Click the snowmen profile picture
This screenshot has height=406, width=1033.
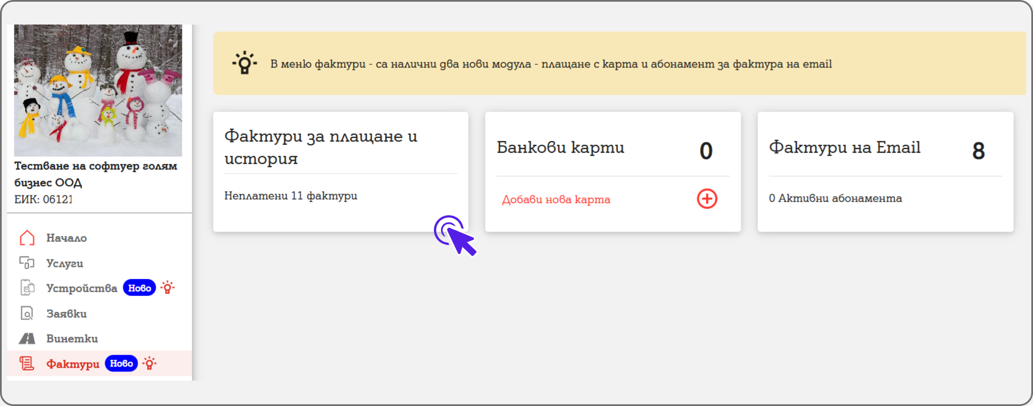pos(98,90)
